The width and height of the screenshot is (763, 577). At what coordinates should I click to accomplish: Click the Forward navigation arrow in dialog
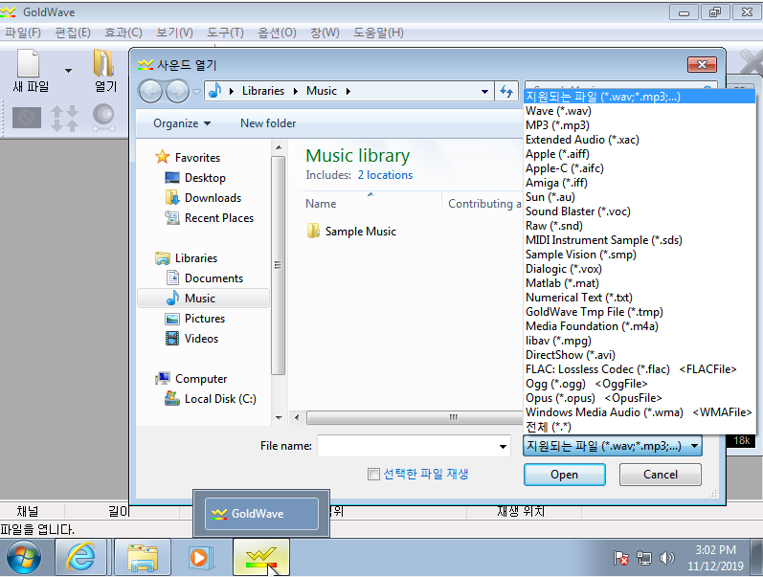pyautogui.click(x=178, y=92)
